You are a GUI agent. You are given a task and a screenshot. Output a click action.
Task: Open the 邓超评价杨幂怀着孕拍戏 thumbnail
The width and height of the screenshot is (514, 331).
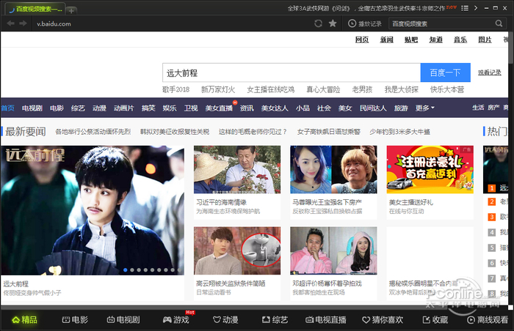[333, 250]
